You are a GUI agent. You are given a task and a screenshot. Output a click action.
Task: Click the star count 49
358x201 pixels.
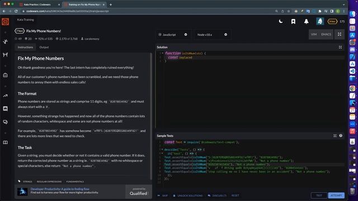18,39
